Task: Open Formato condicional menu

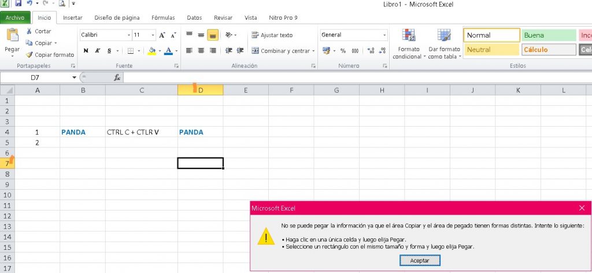Action: [x=409, y=44]
